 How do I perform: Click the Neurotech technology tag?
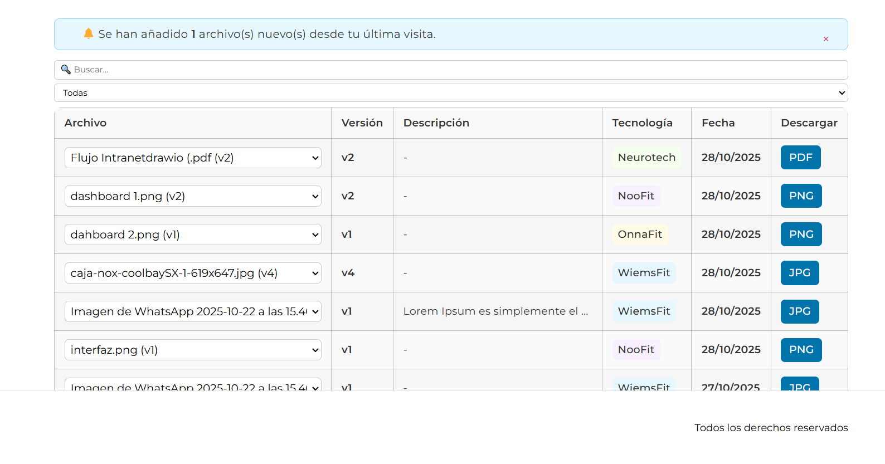point(646,158)
